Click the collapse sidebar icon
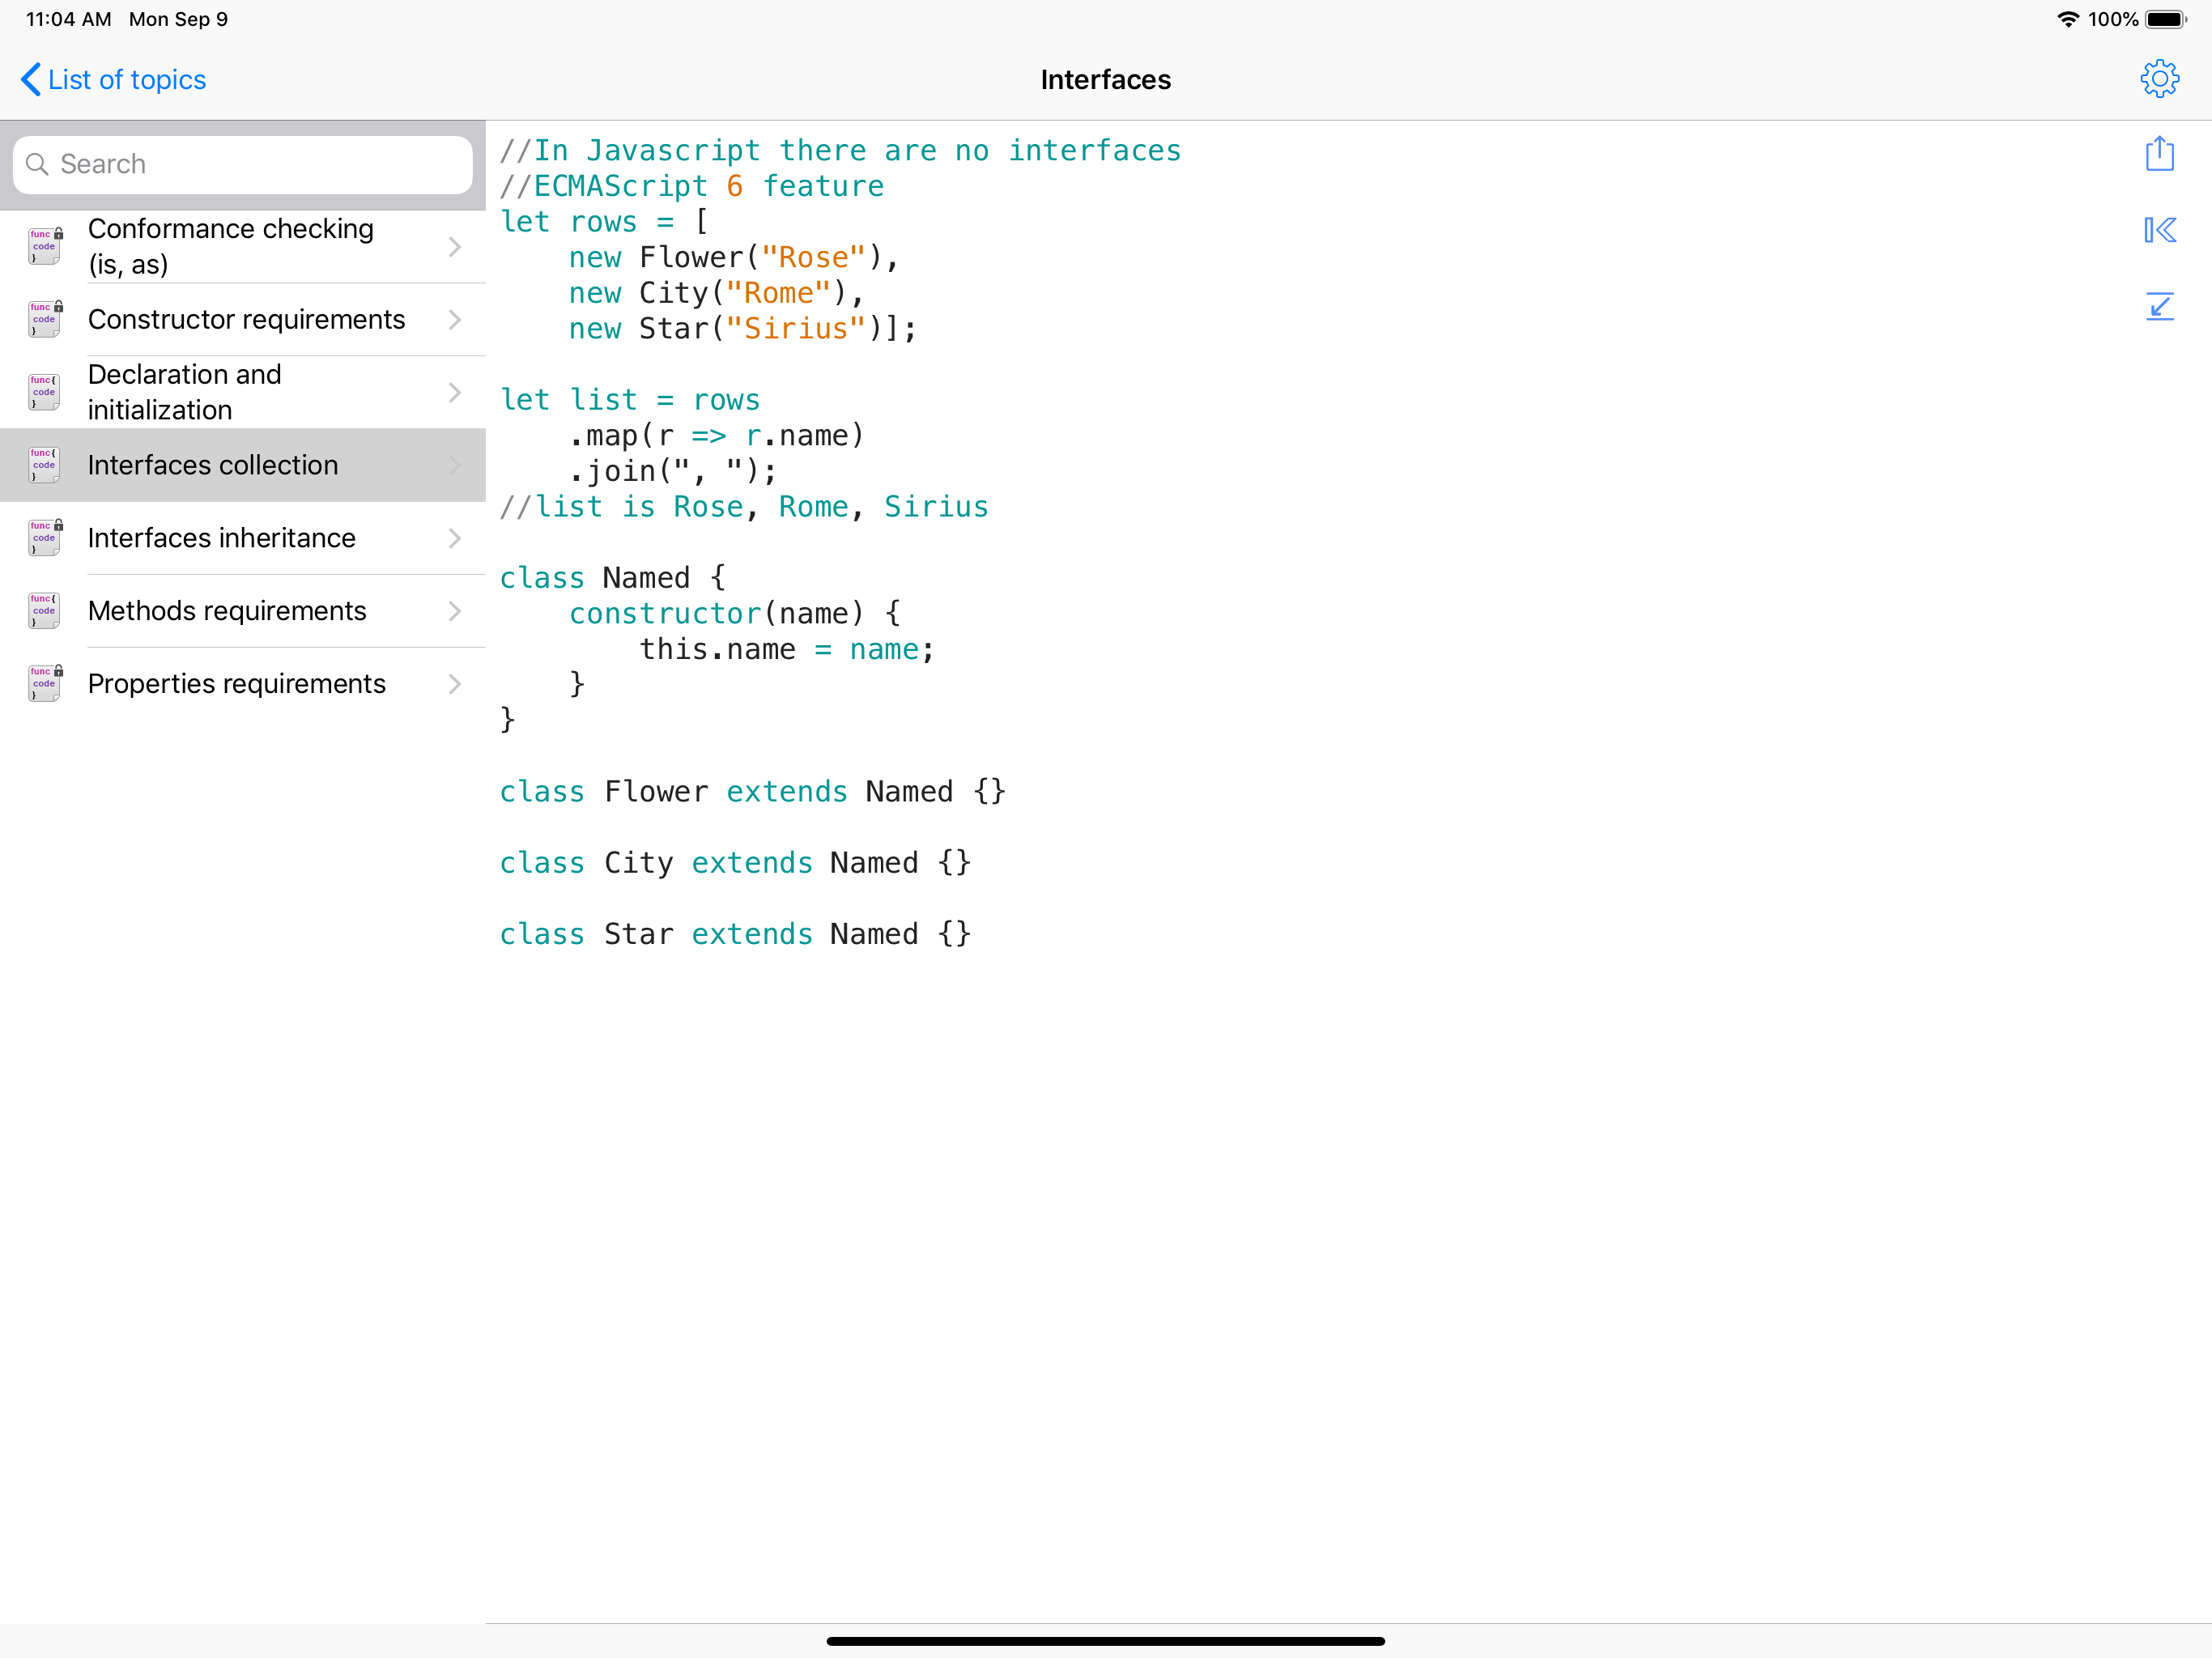Screen dimensions: 2212x1658 pos(2159,230)
